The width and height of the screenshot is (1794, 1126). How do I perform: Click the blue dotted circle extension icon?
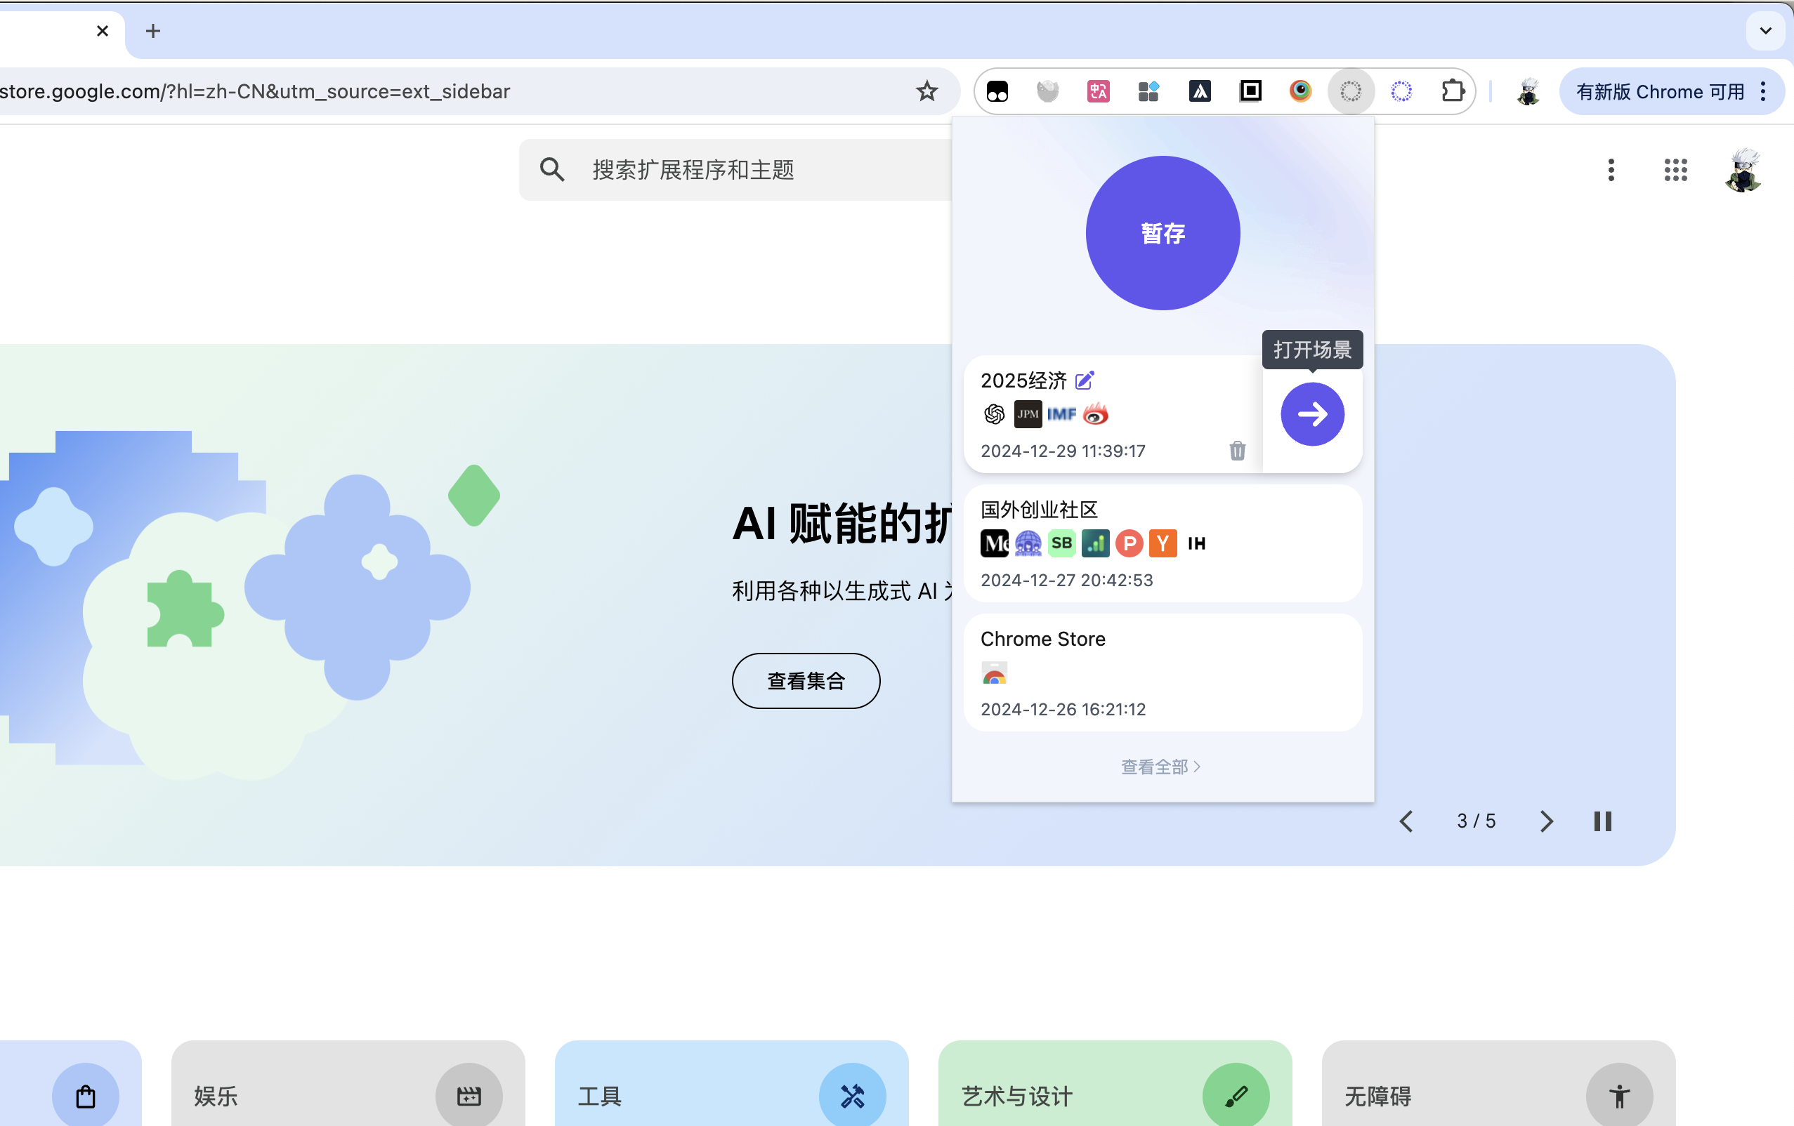coord(1401,91)
